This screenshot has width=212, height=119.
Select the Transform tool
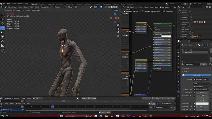2,36
